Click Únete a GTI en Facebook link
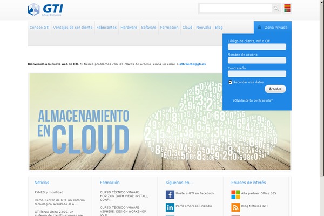This screenshot has width=324, height=216. [x=195, y=193]
